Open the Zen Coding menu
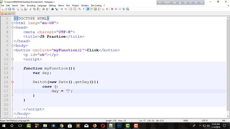The height and width of the screenshot is (129, 230). coord(96,5)
